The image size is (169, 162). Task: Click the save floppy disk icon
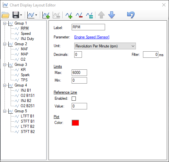(16, 15)
